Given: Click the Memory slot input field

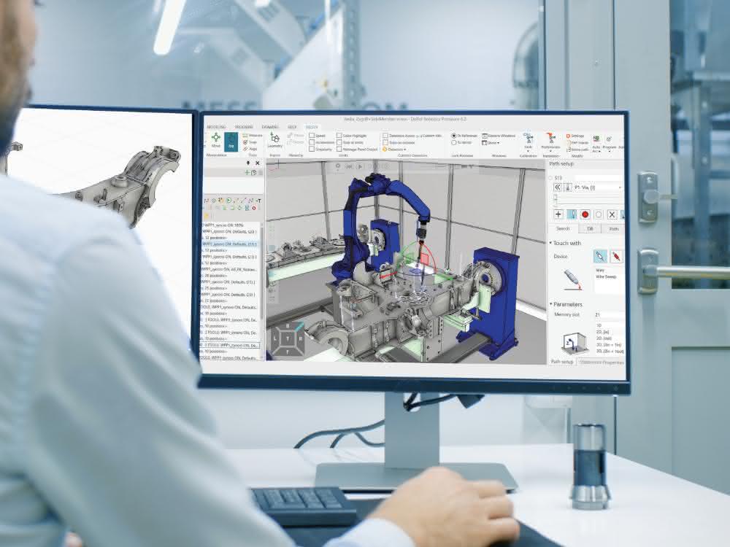Looking at the screenshot, I should (x=609, y=315).
